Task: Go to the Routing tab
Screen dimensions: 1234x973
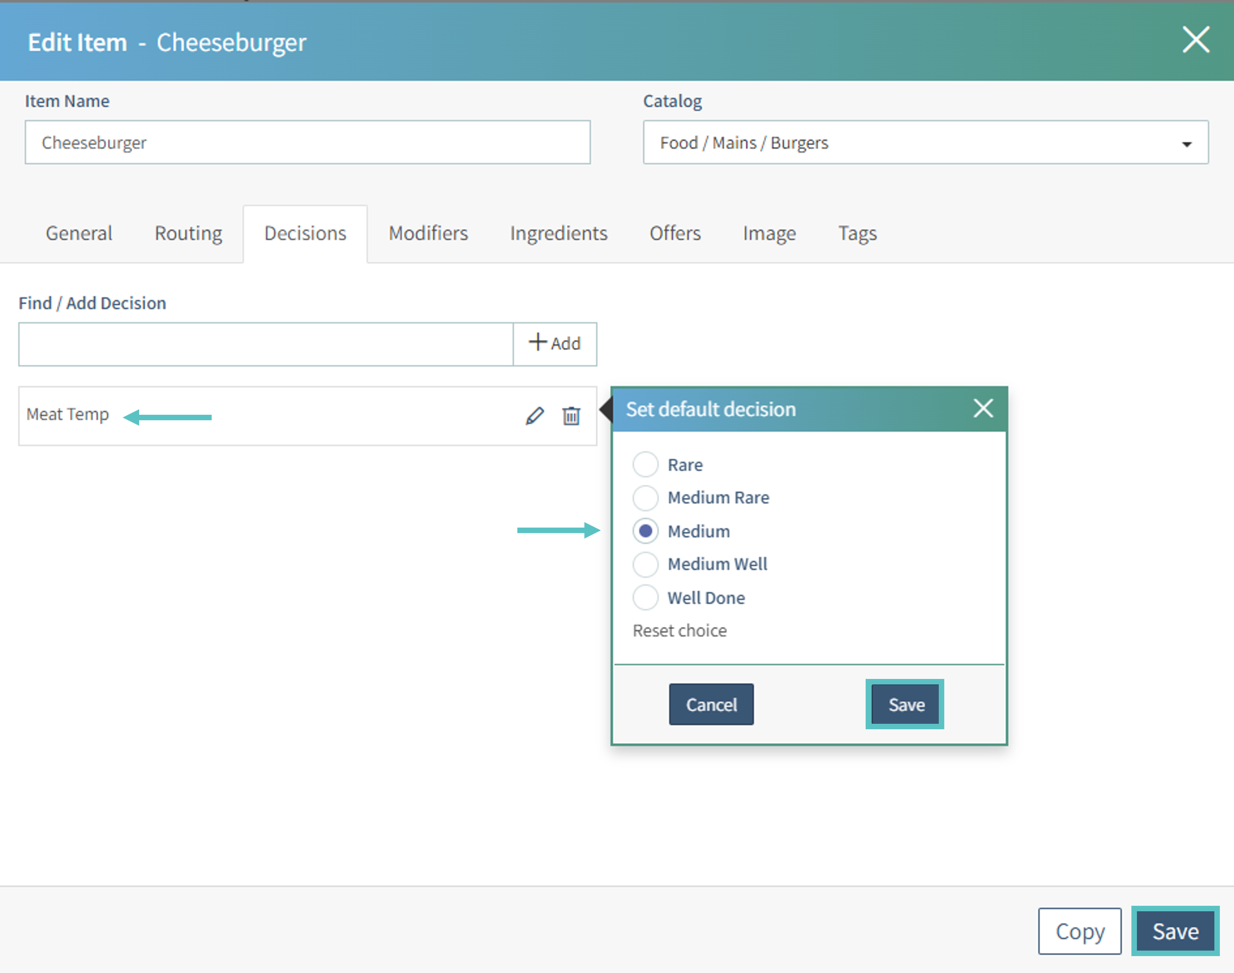Action: coord(188,234)
